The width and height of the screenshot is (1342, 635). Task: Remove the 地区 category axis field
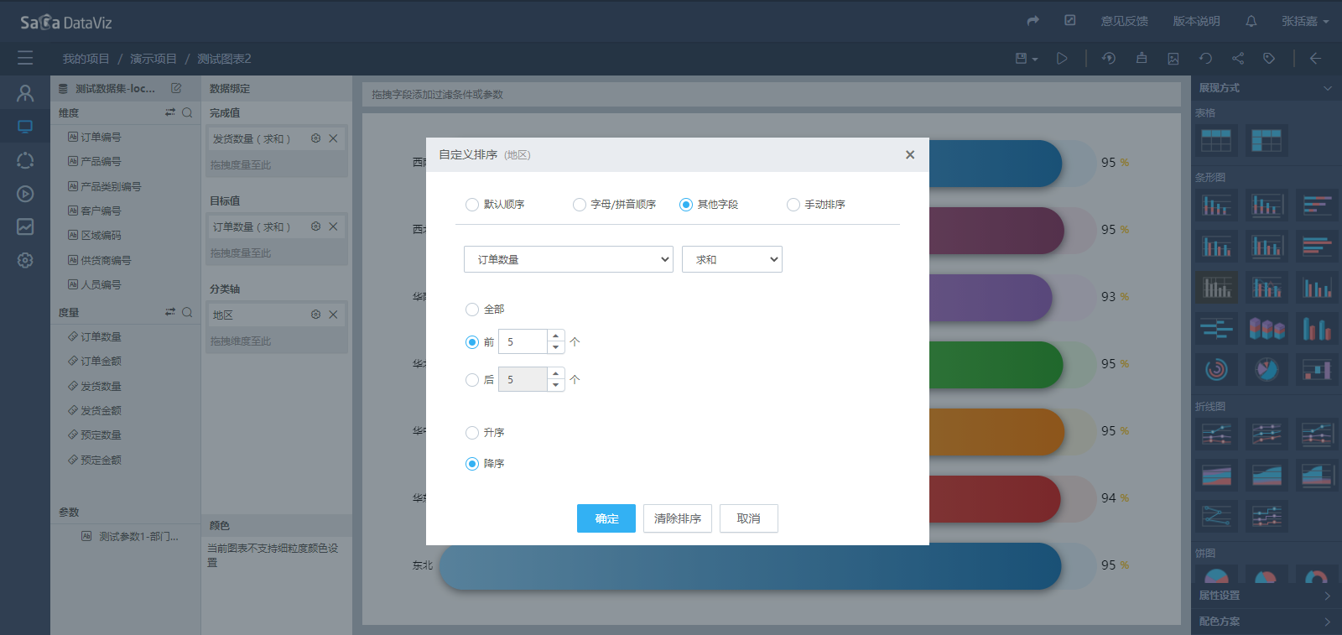[333, 315]
